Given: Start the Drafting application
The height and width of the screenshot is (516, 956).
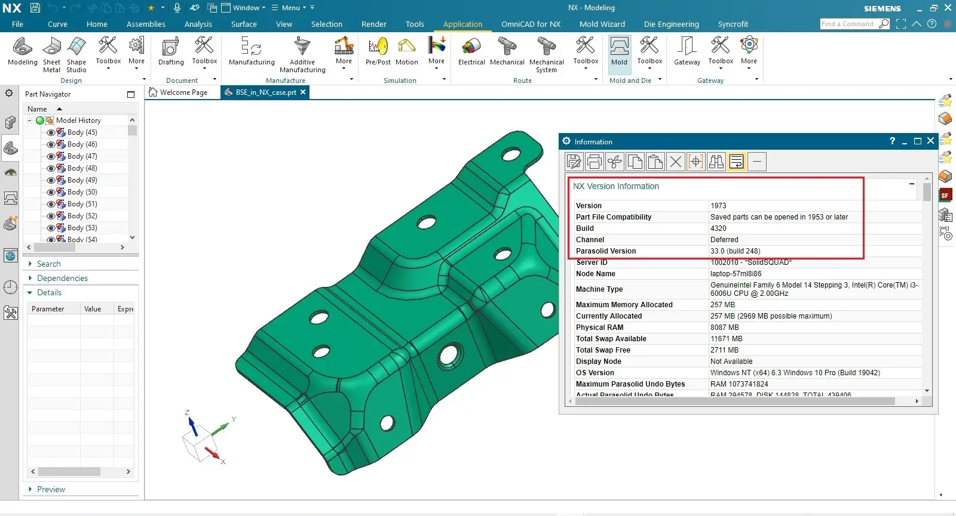Looking at the screenshot, I should [171, 51].
